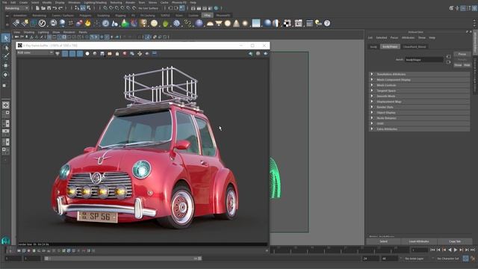
Task: Open the Attributes menu in Attribute Editor
Action: tap(408, 38)
